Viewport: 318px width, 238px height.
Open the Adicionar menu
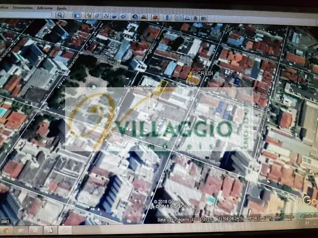click(45, 8)
